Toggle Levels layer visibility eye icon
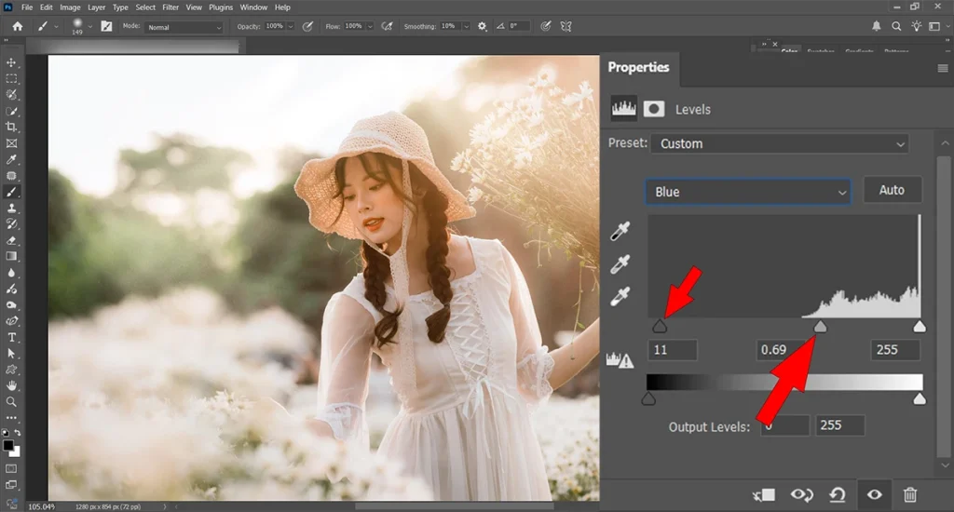 click(x=874, y=494)
